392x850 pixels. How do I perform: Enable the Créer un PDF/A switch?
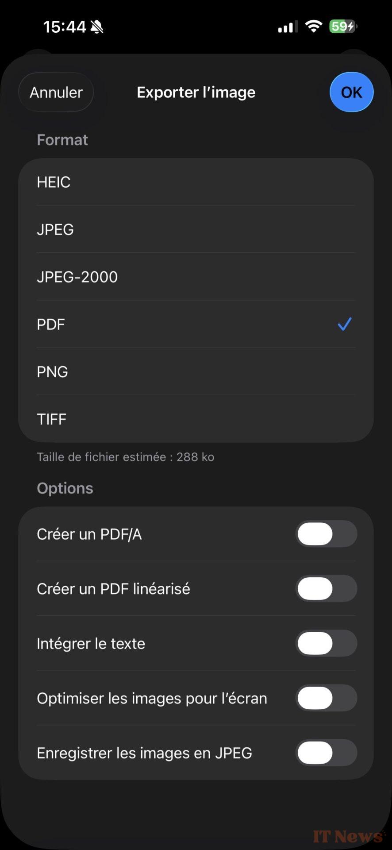coord(326,534)
